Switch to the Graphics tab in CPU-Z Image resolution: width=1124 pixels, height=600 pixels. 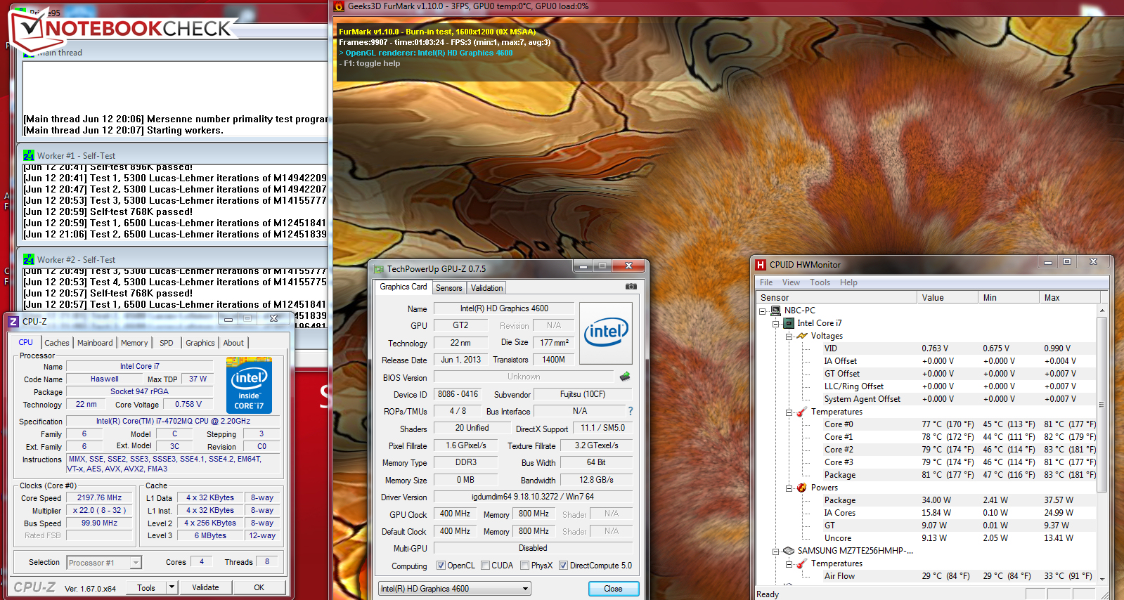click(200, 343)
